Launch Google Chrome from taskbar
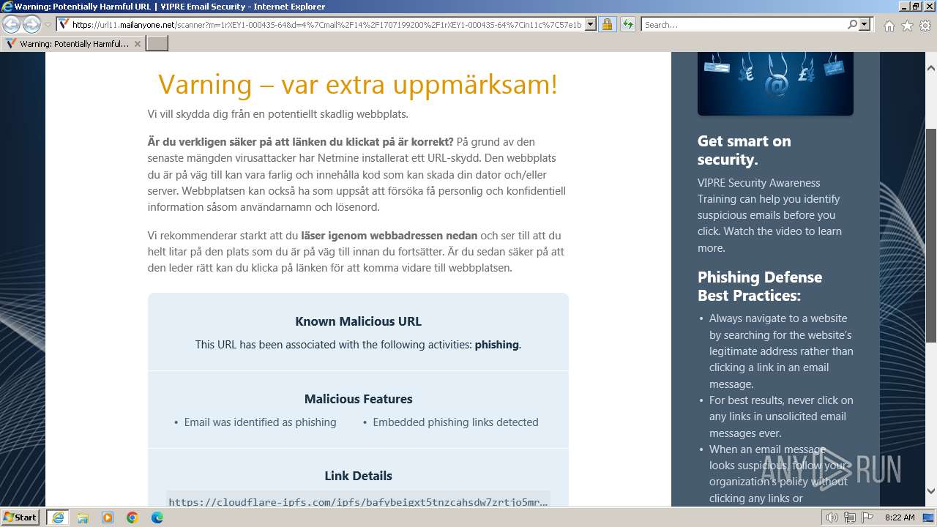 coord(132,517)
